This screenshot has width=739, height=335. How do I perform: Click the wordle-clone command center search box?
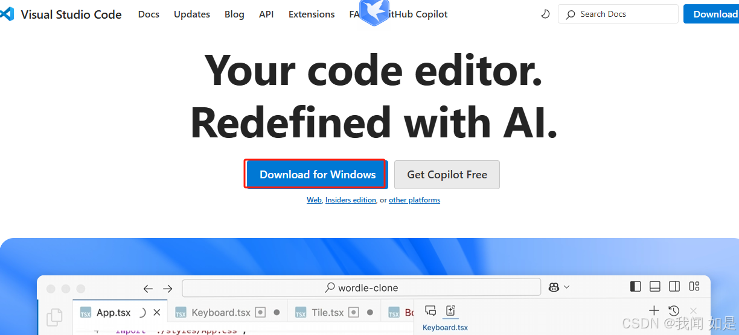(361, 287)
